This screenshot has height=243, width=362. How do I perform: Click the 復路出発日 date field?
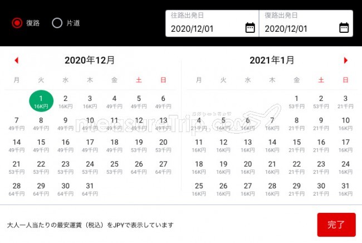point(306,23)
